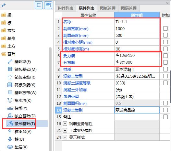This screenshot has height=151, width=171.
Task: Click the 附加 column header
Action: 165,15
